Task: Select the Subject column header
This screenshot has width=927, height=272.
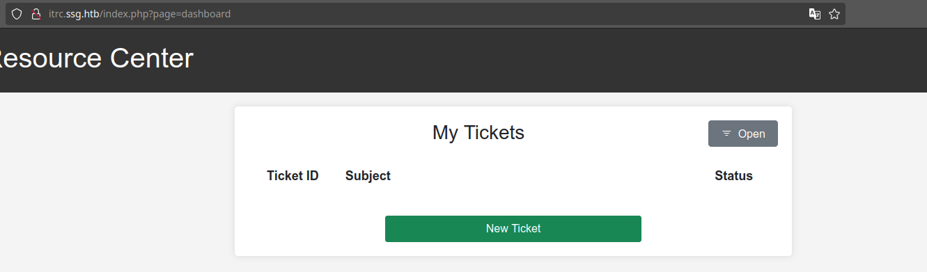Action: (x=368, y=176)
